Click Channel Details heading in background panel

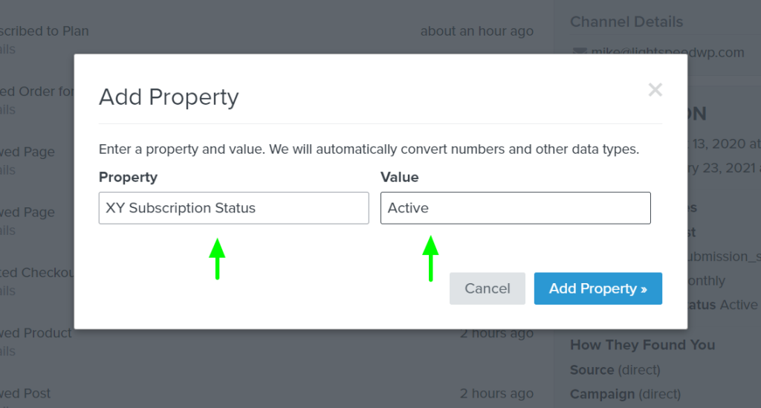(x=626, y=22)
